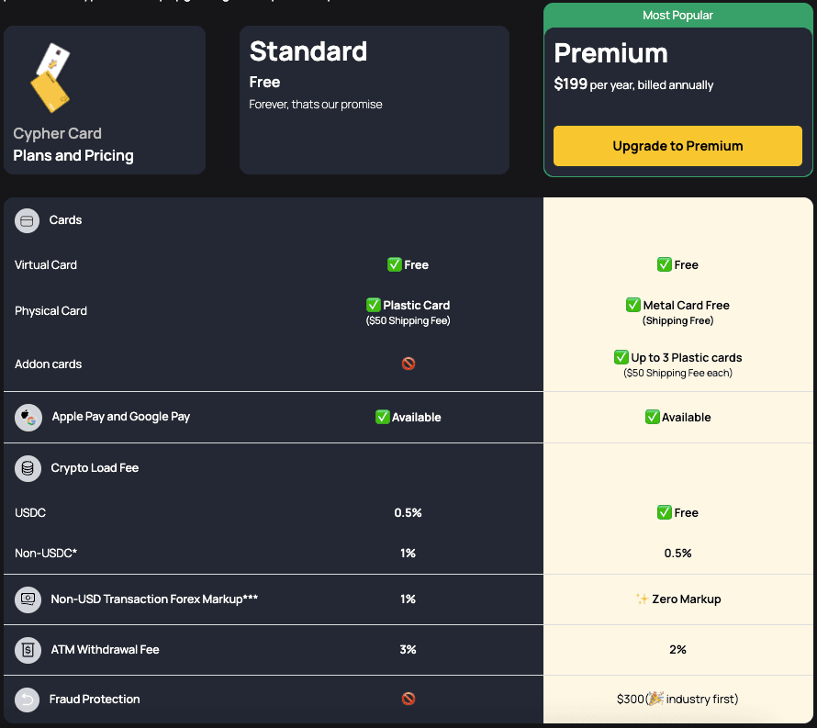
Task: Click the ATM Withdrawal Fee label
Action: (x=106, y=649)
